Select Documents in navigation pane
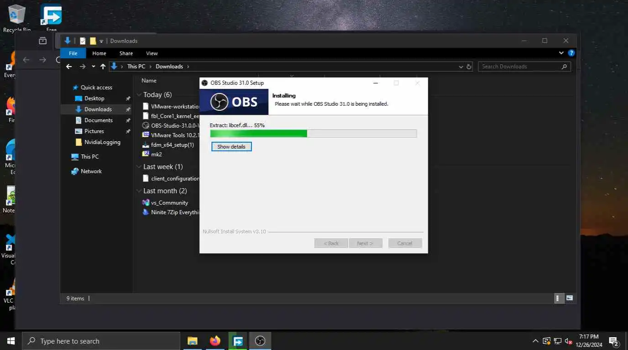Screen dimensions: 628x350 pos(98,120)
